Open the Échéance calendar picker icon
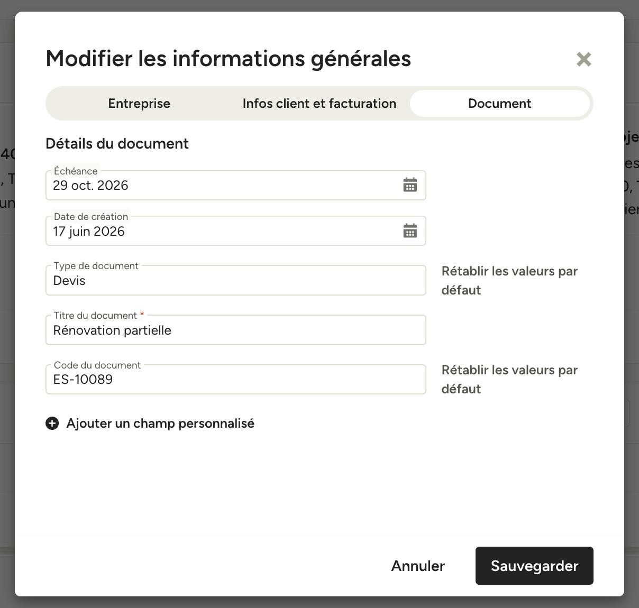The image size is (639, 608). pos(410,185)
